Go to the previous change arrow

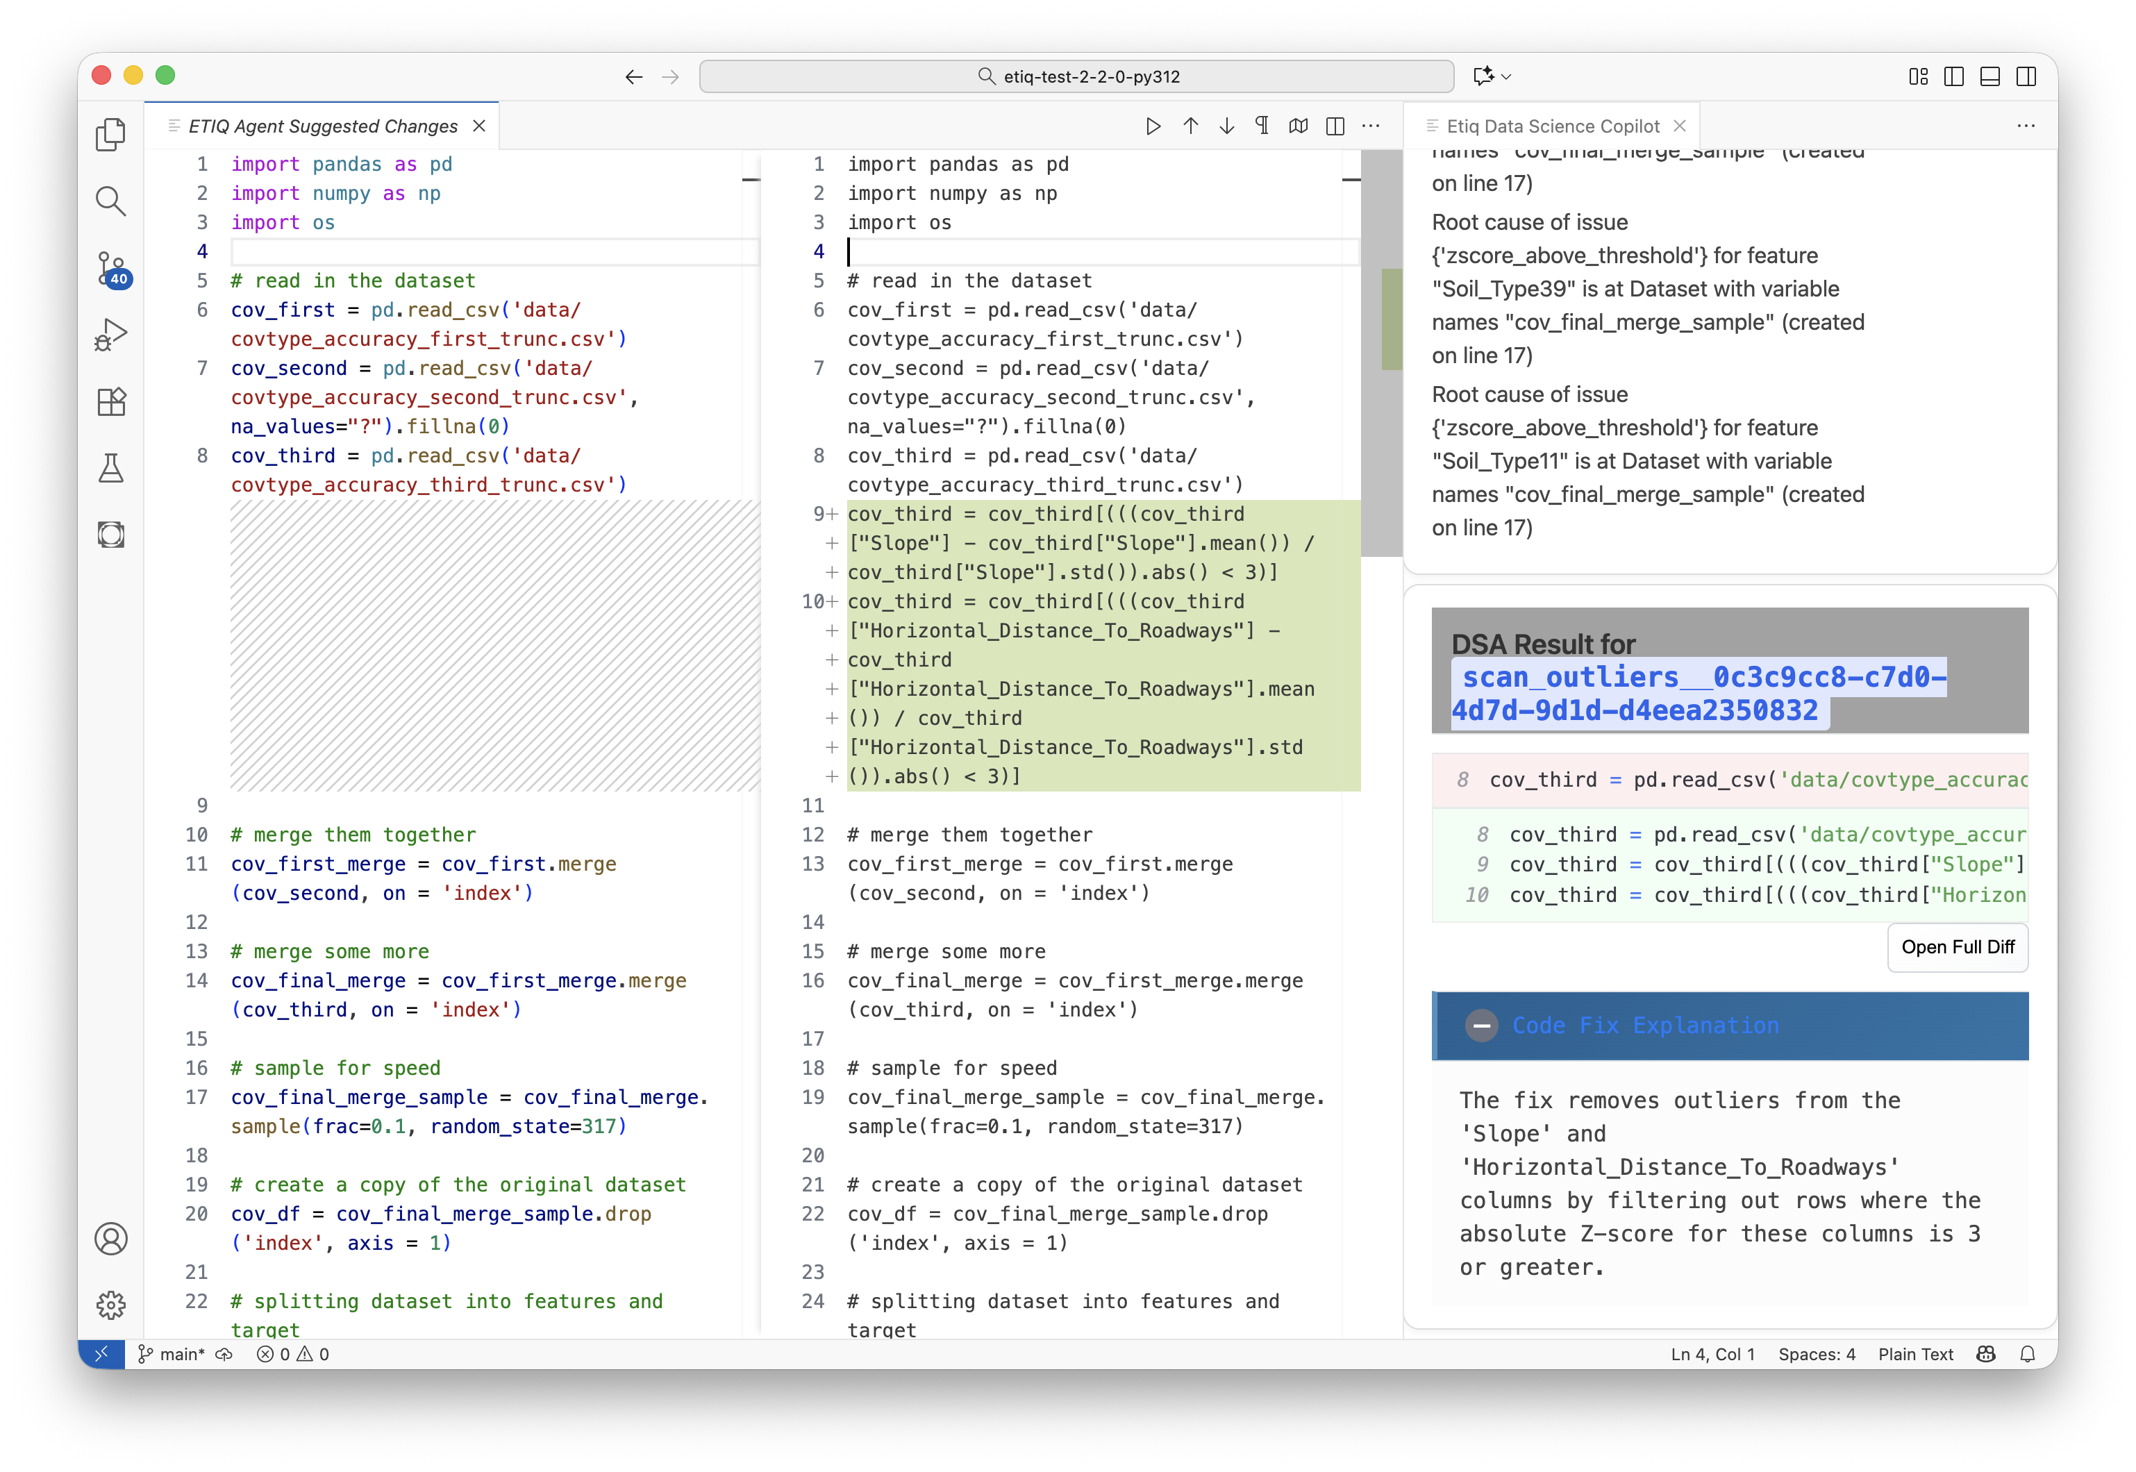pyautogui.click(x=1190, y=126)
